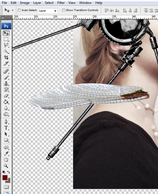This screenshot has height=194, width=158.
Task: Open the Edit menu
Action: (x=13, y=3)
